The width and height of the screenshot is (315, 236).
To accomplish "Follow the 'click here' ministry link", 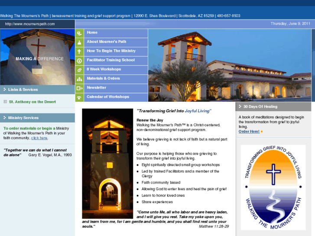I will pyautogui.click(x=39, y=138).
